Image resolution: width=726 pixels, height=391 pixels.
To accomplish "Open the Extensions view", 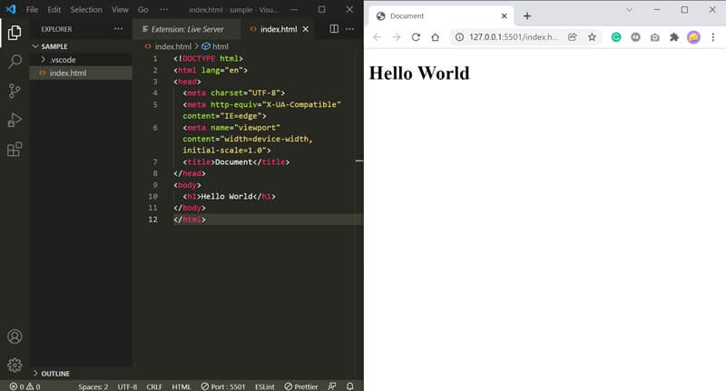I will (15, 150).
